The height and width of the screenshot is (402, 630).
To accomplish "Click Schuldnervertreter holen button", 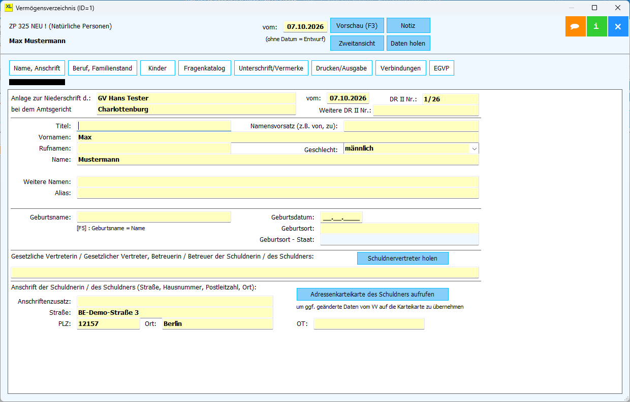I will (x=403, y=258).
